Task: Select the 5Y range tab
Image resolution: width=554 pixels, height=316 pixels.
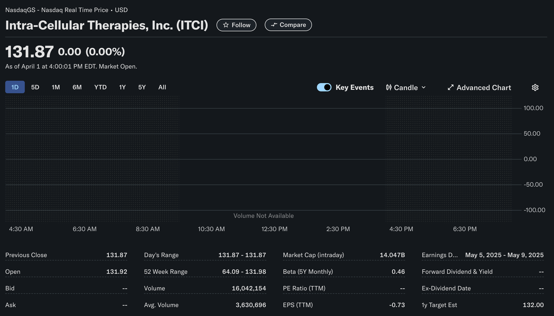Action: (142, 87)
